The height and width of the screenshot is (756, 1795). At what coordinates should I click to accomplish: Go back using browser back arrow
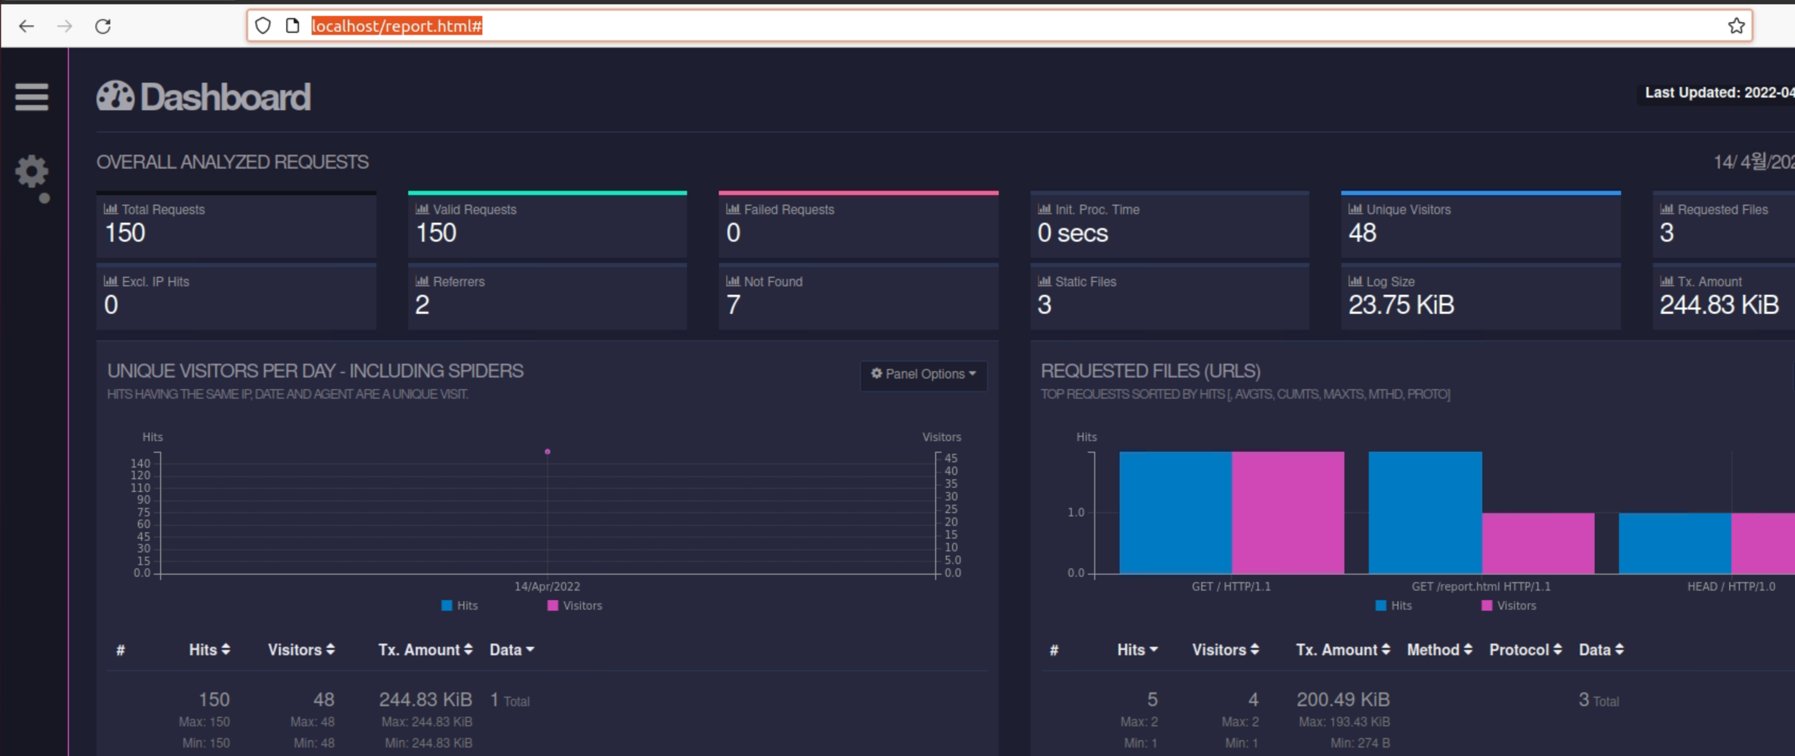(x=27, y=27)
